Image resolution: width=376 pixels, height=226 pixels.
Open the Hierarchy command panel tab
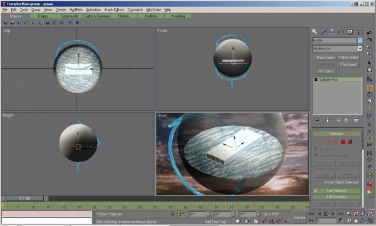coord(332,32)
